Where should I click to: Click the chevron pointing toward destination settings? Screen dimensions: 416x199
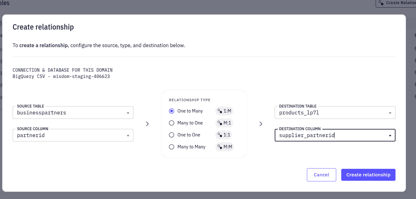(x=261, y=124)
